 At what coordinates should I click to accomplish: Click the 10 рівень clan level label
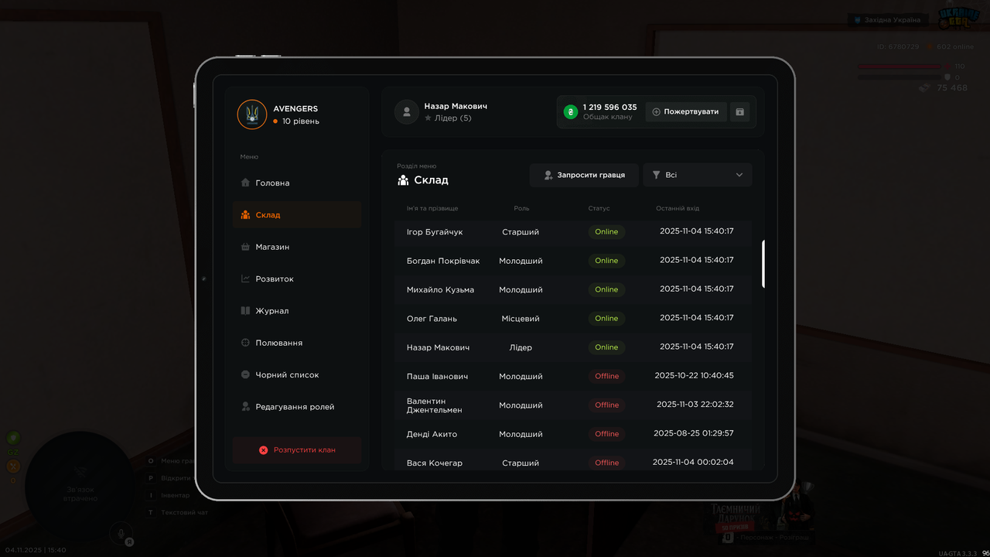coord(300,121)
